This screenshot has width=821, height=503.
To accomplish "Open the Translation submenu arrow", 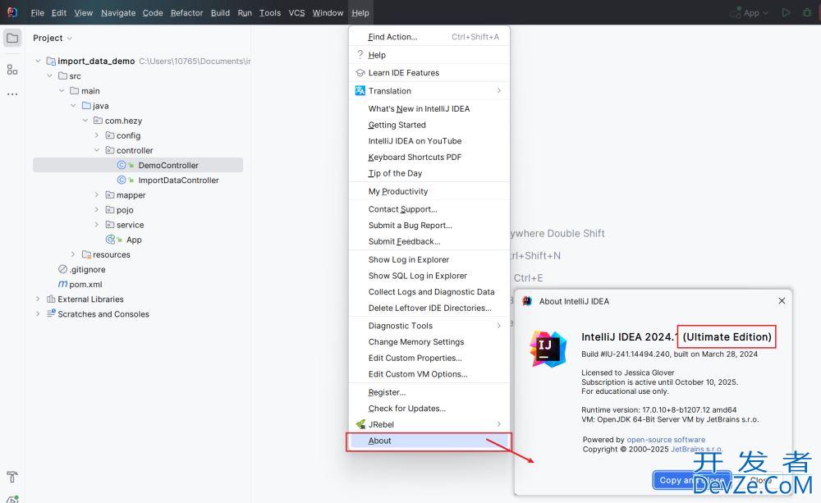I will 499,90.
